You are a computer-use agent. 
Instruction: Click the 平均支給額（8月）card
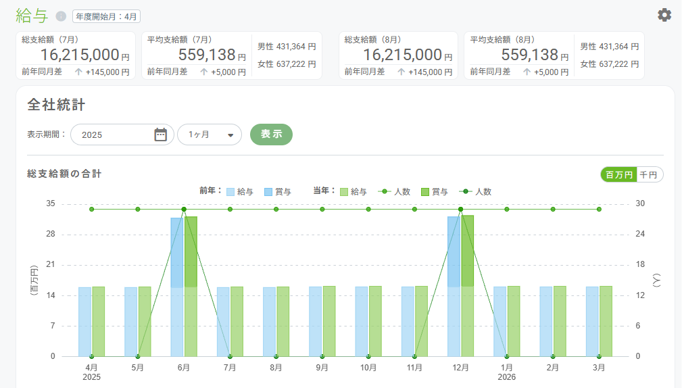tap(554, 55)
